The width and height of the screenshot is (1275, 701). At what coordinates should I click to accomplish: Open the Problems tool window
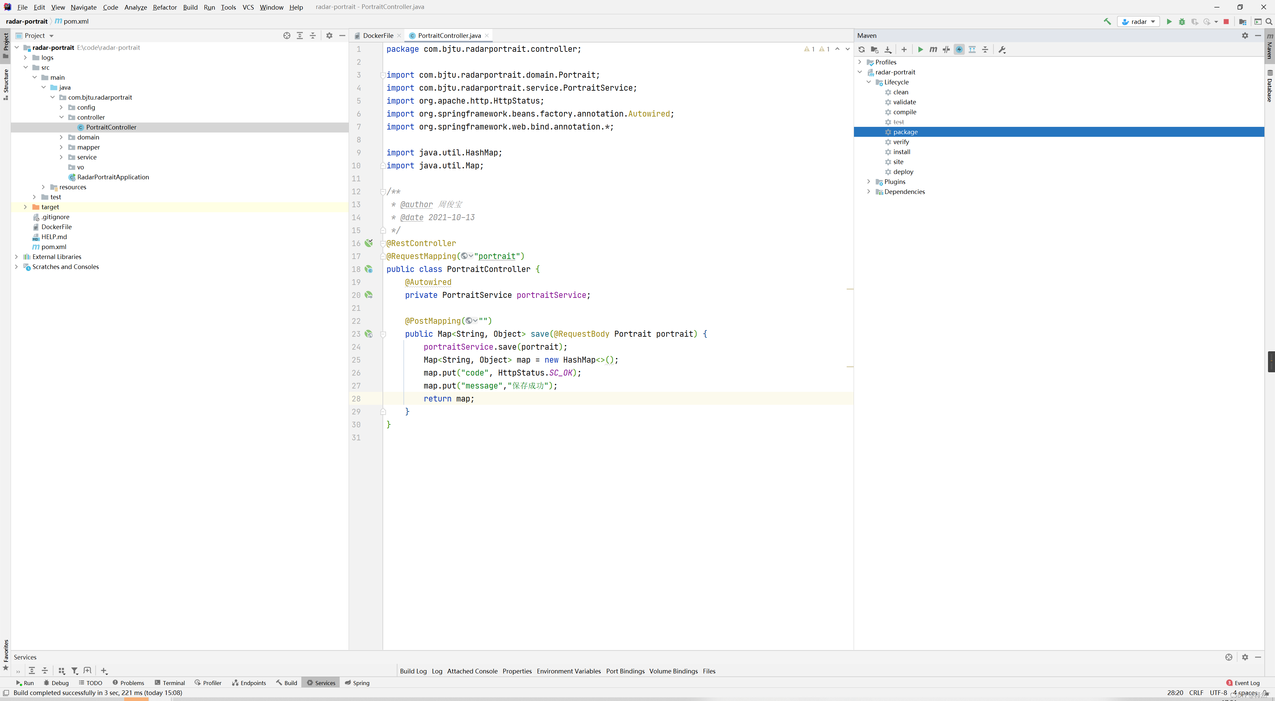(x=128, y=683)
